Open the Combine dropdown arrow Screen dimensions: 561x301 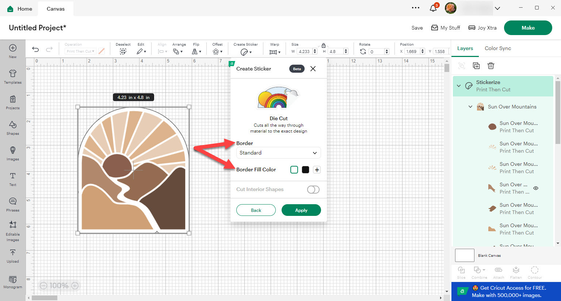[x=484, y=270]
